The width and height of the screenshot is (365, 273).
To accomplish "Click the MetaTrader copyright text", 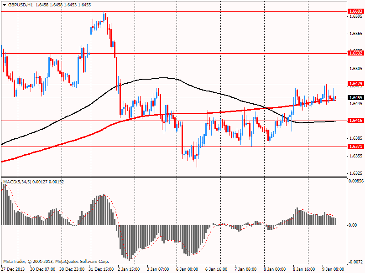I will click(56, 261).
